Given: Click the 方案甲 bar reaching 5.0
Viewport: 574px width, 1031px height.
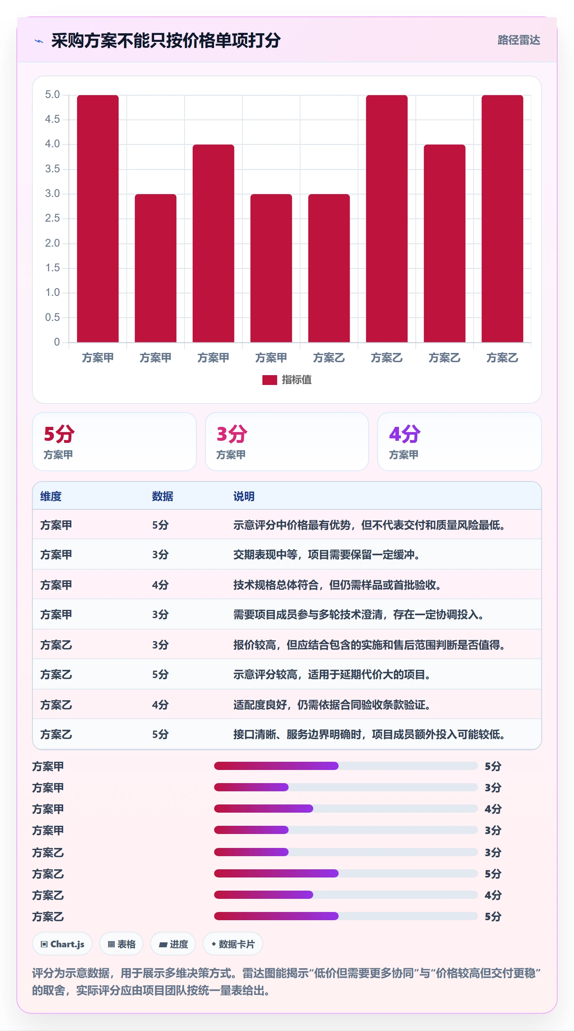Looking at the screenshot, I should coord(98,219).
